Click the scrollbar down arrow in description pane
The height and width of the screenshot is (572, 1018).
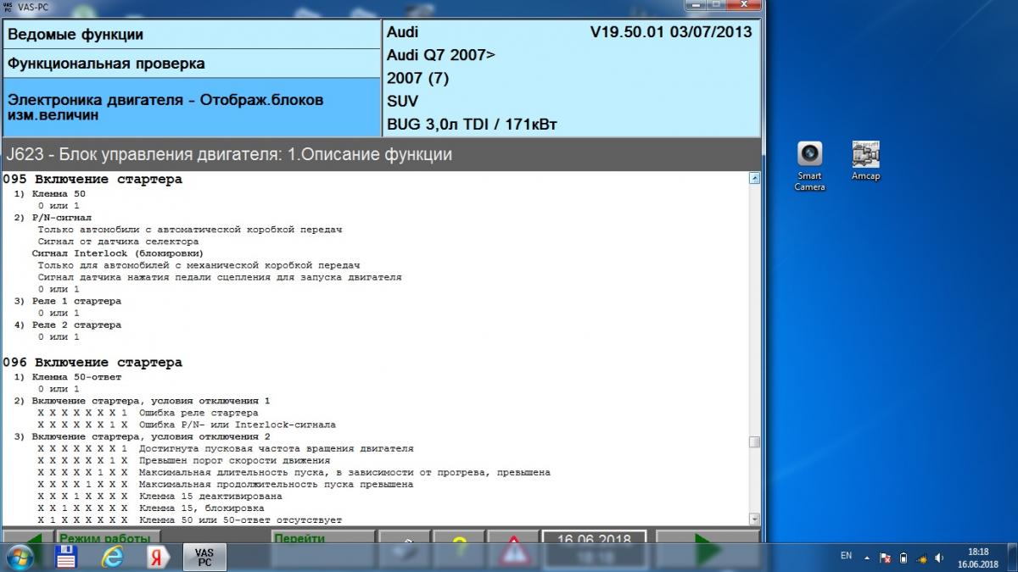tap(754, 519)
